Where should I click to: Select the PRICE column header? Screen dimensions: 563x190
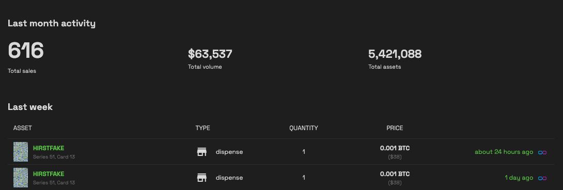coord(395,128)
